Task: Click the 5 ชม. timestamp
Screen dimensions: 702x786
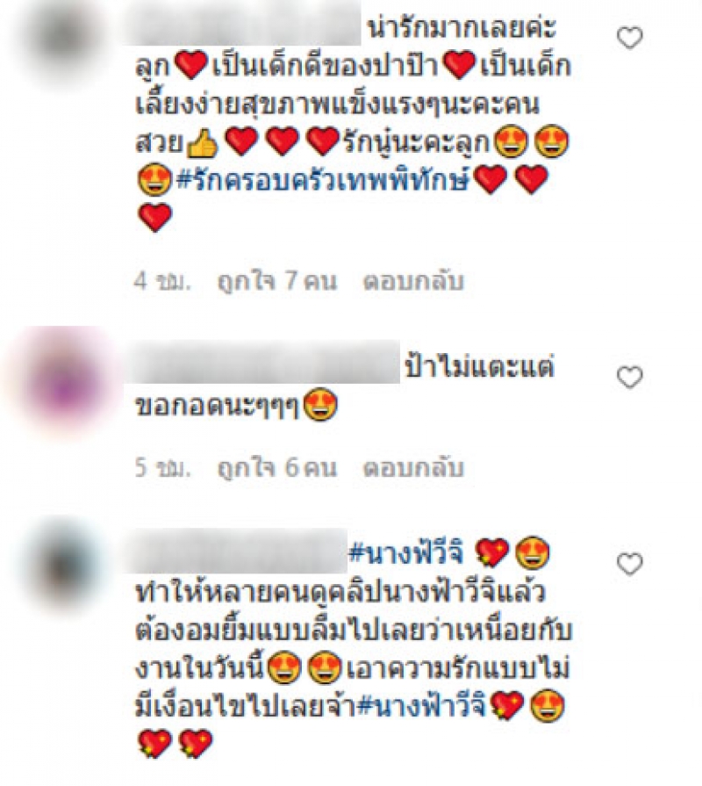Action: [162, 468]
